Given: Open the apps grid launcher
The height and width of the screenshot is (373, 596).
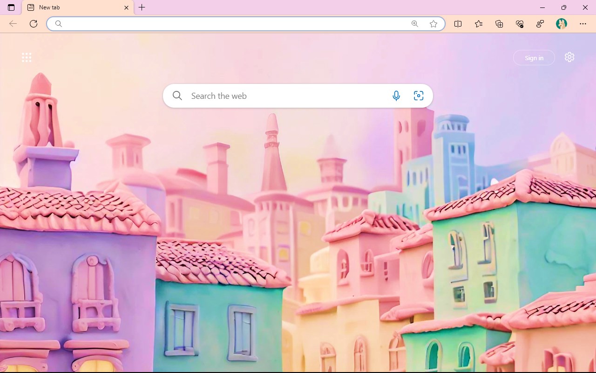Looking at the screenshot, I should click(27, 57).
